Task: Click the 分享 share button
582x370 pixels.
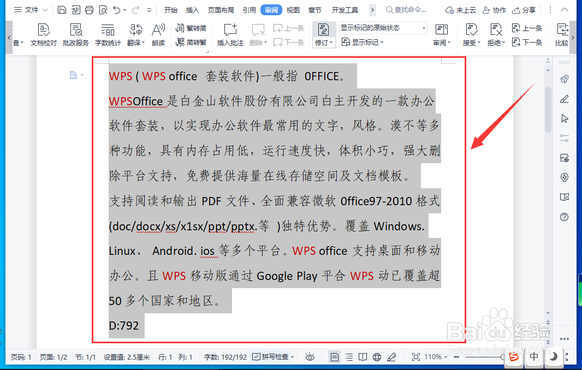Action: pos(524,10)
